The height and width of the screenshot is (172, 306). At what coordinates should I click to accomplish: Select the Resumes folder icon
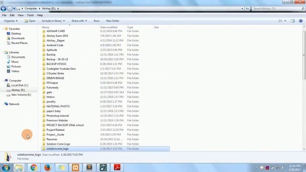[44, 139]
